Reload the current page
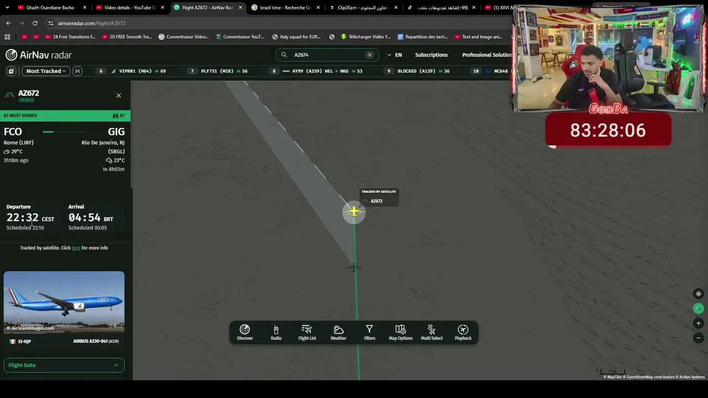Screen dimensions: 708x398 point(35,23)
